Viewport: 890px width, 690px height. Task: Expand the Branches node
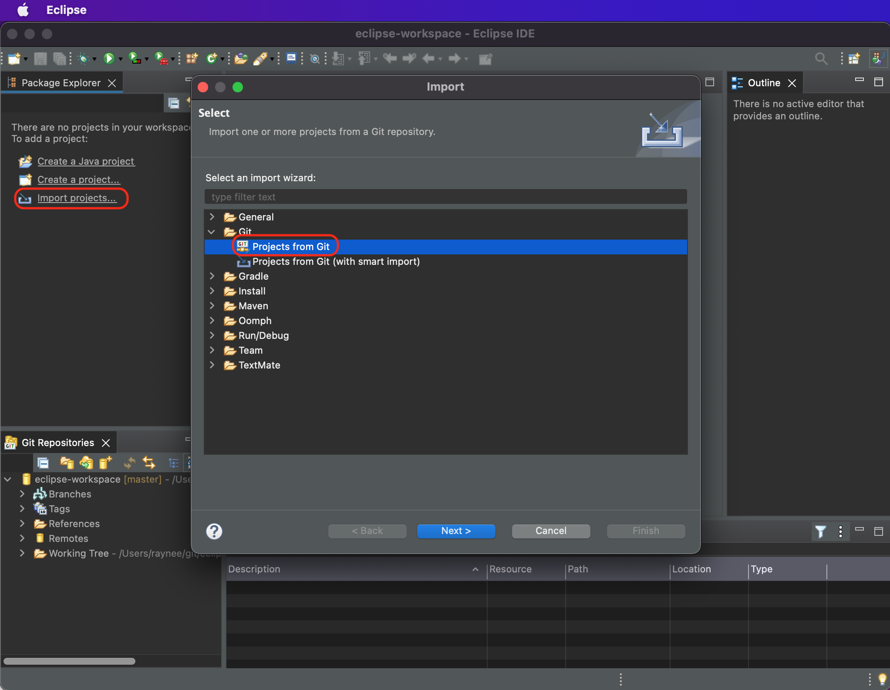[22, 494]
